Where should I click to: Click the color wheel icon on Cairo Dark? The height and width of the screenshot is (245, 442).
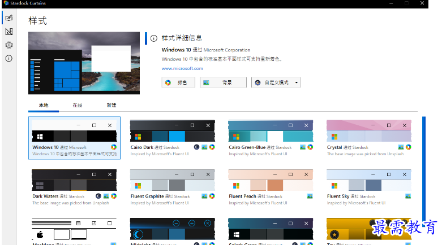click(x=212, y=147)
